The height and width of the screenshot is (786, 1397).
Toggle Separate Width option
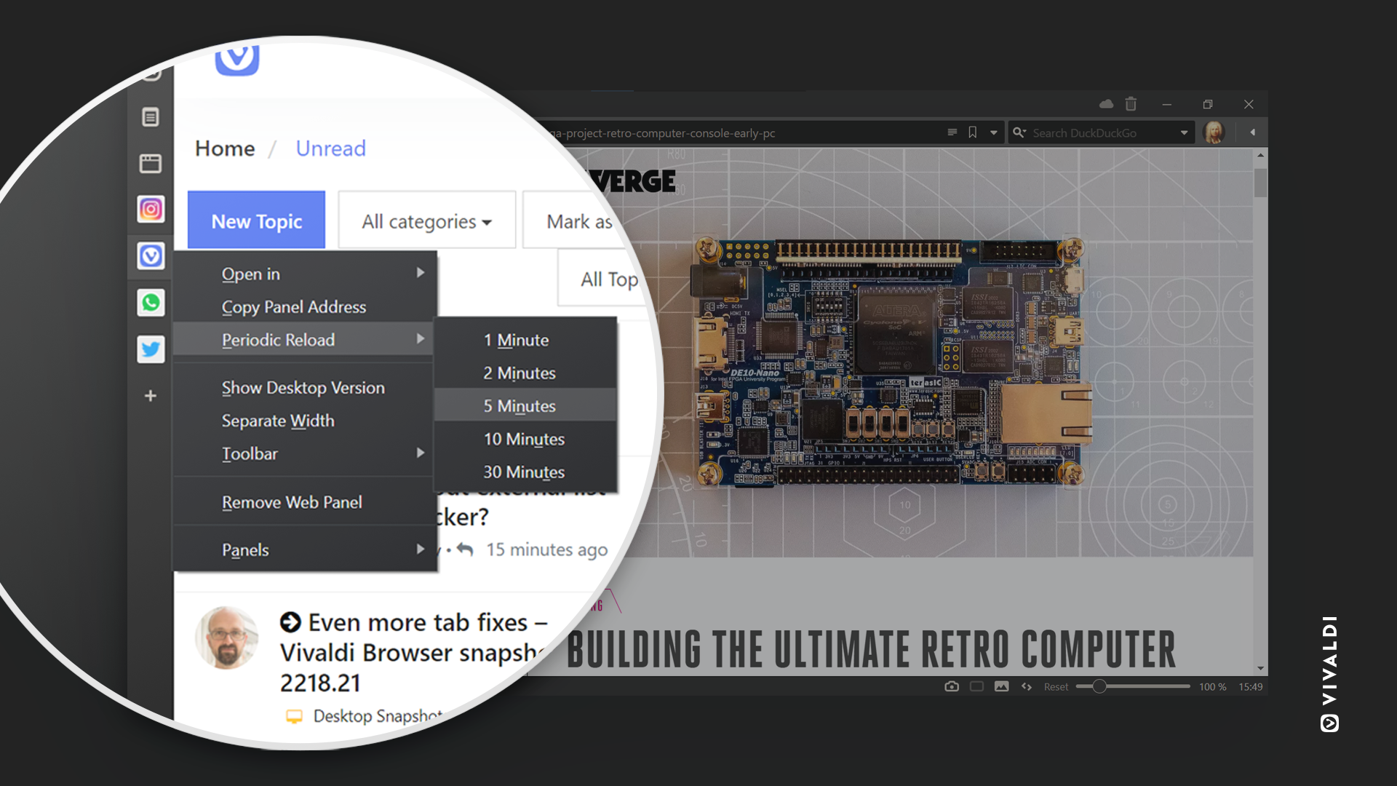click(x=306, y=420)
